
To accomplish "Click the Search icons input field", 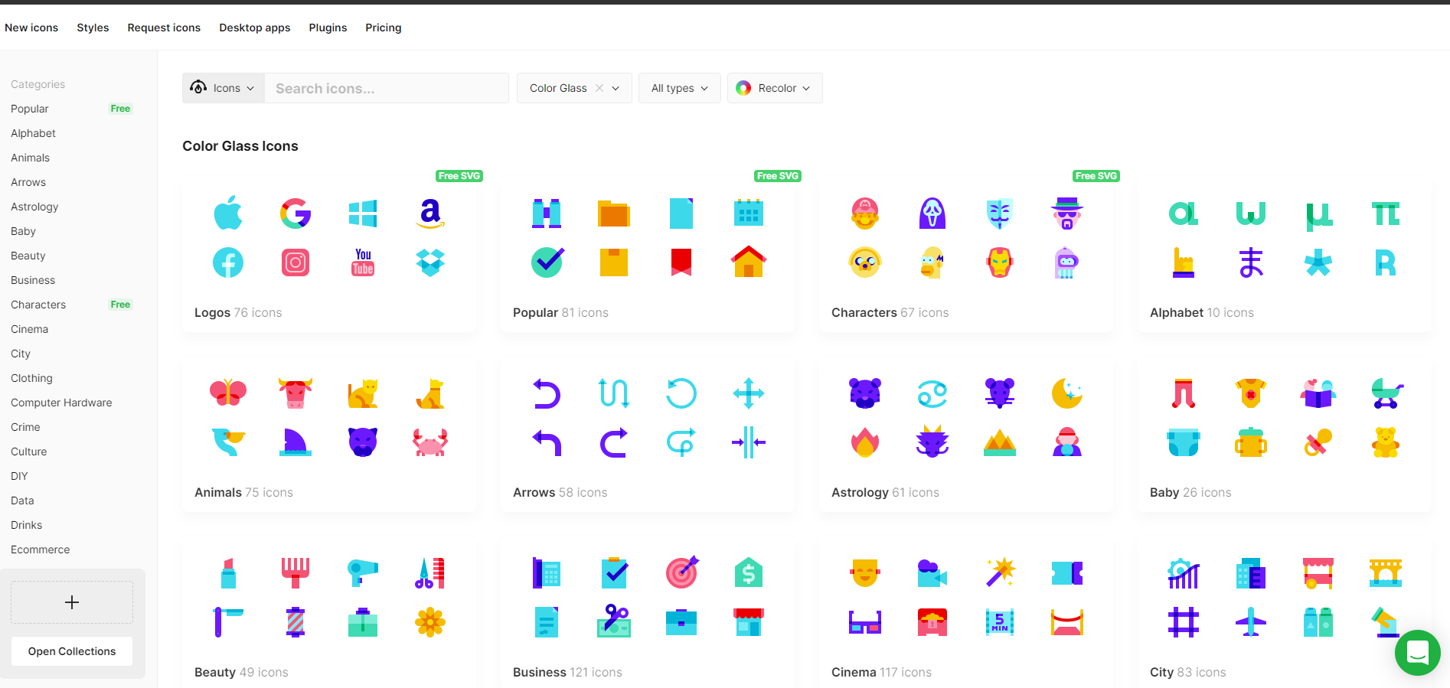I will click(x=387, y=88).
